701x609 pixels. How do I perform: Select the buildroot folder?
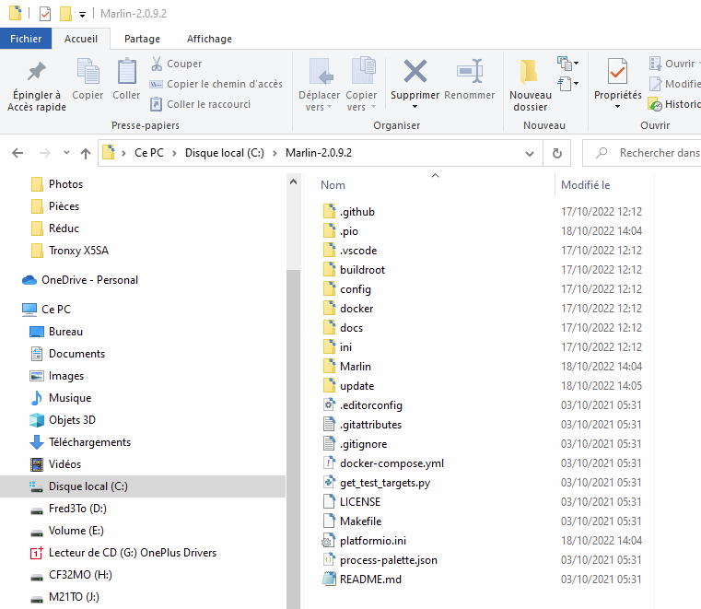(362, 270)
